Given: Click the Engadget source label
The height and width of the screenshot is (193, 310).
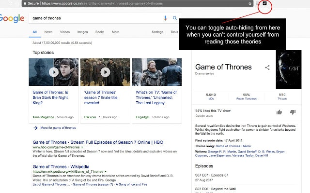Looking at the screenshot, I should click(x=142, y=117).
